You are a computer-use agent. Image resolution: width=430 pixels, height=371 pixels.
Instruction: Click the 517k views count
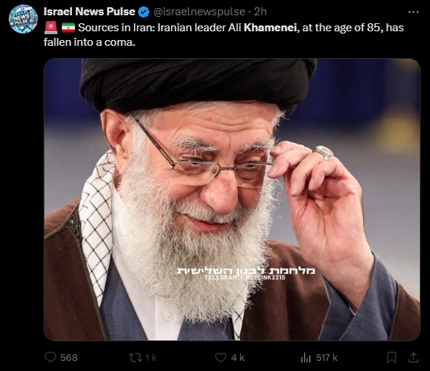pyautogui.click(x=327, y=358)
